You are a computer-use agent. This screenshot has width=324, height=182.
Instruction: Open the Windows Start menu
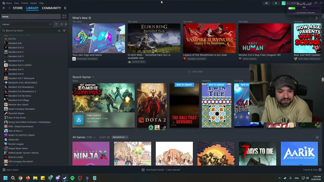[5, 178]
